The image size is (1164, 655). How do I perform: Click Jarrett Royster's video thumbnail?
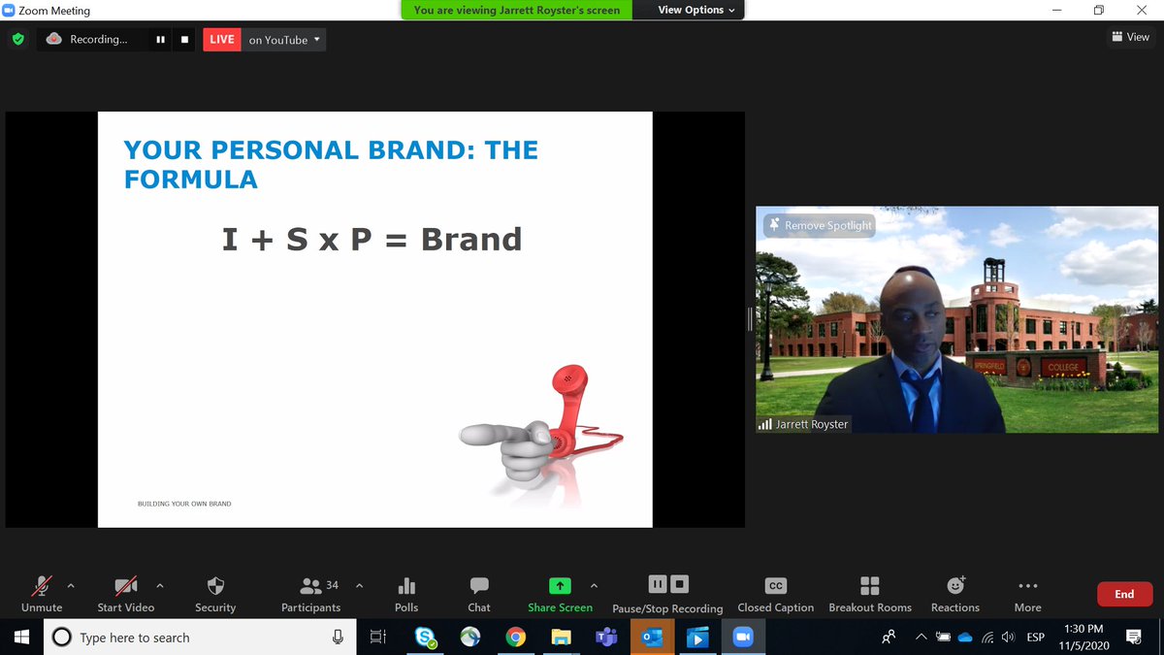tap(957, 319)
